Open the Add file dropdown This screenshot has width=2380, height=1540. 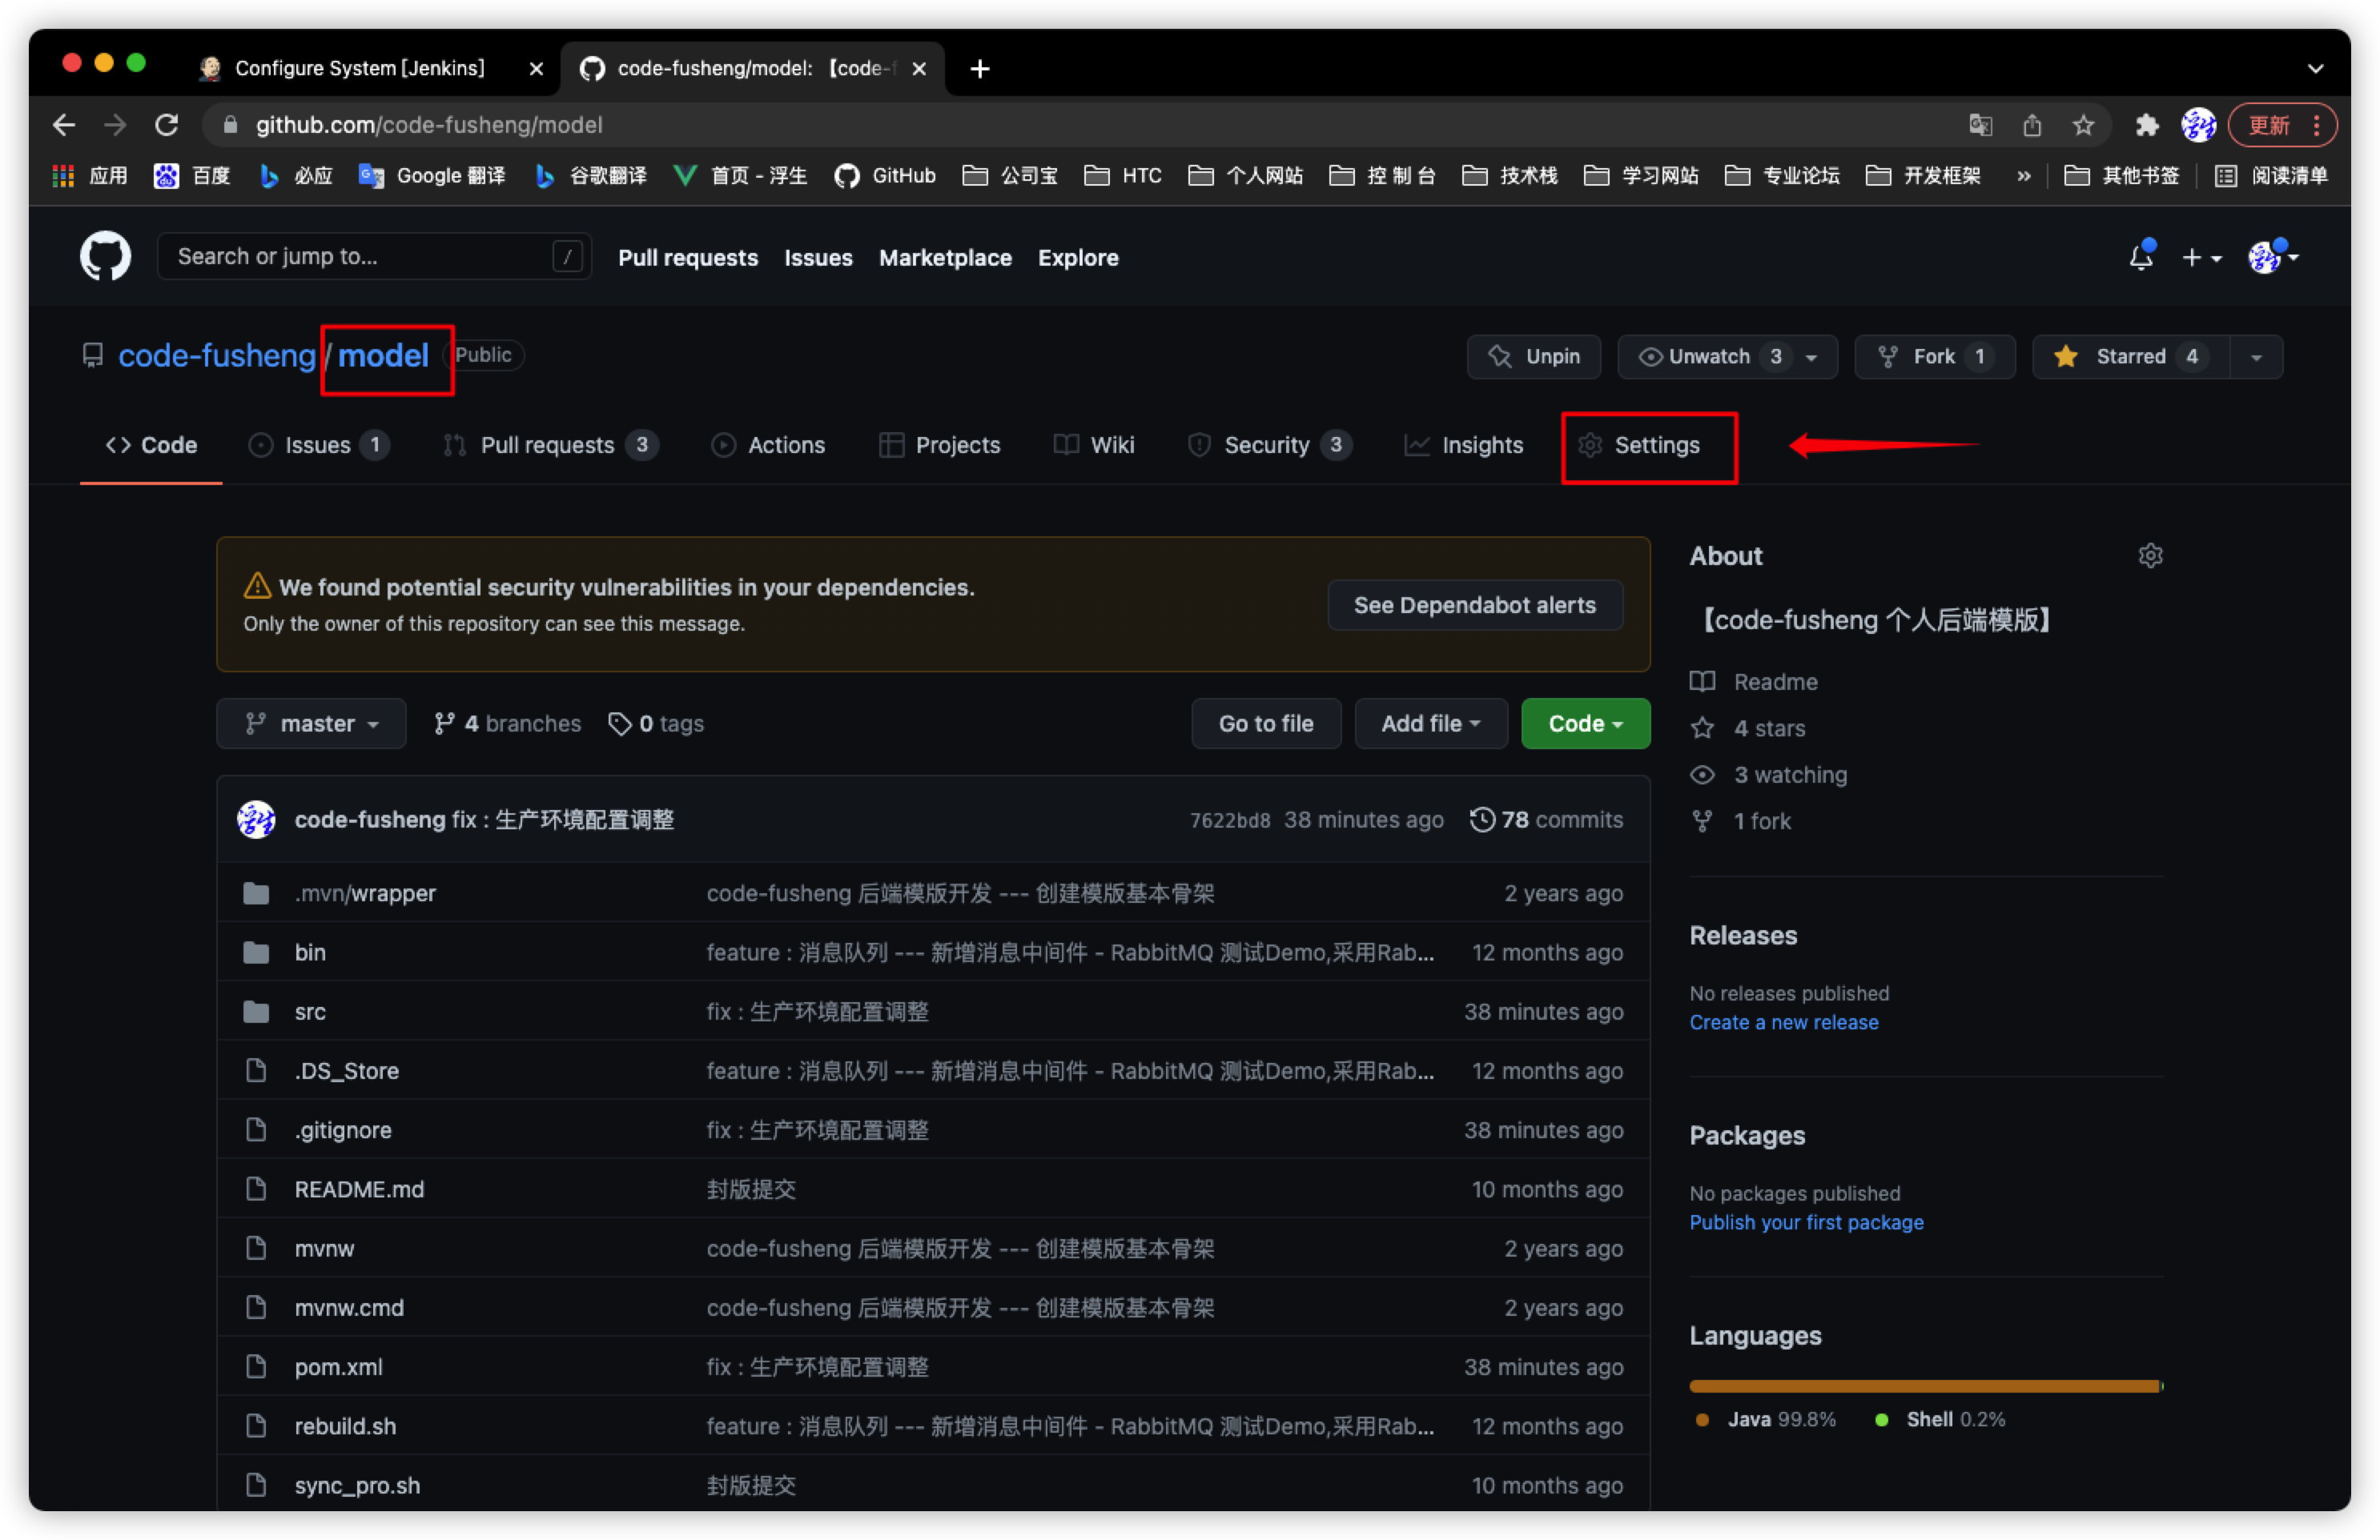[x=1430, y=724]
